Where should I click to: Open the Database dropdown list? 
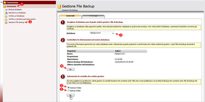[x=102, y=33]
